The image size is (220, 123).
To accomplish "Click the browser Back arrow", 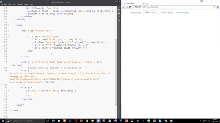I will [123, 7].
